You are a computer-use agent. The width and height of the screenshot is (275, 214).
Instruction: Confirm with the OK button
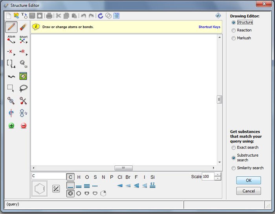pos(249,180)
